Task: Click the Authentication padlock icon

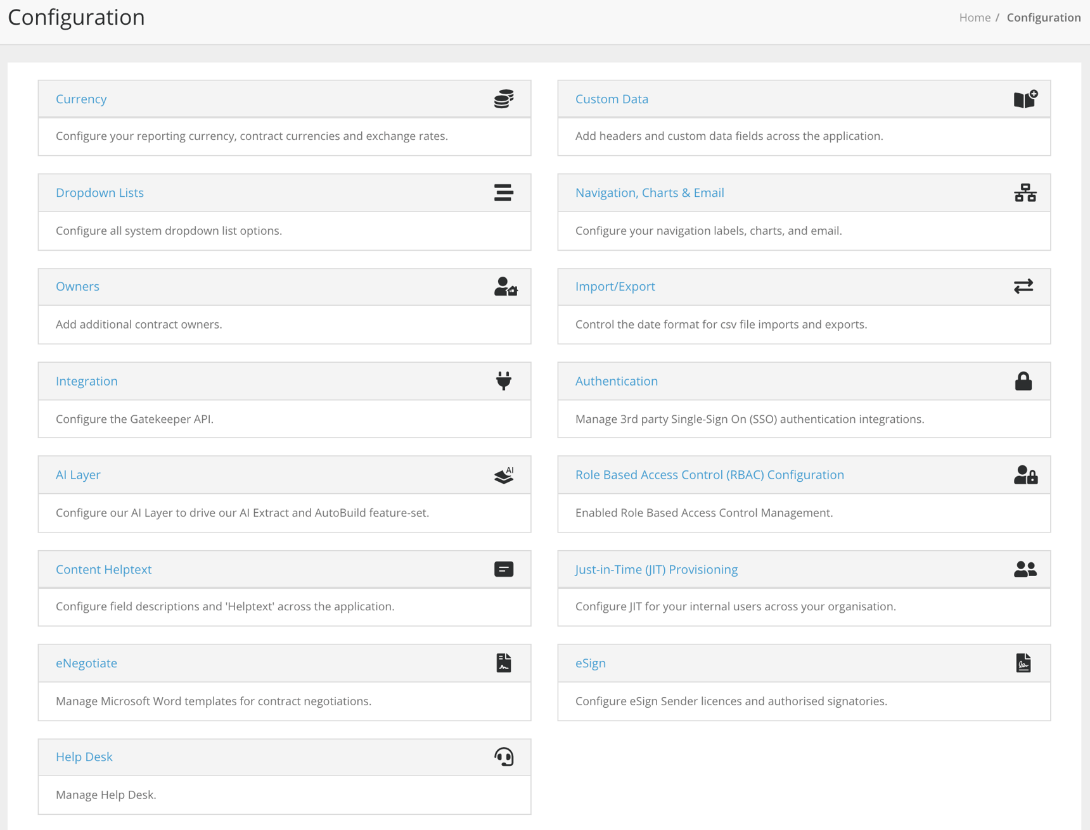Action: point(1024,380)
